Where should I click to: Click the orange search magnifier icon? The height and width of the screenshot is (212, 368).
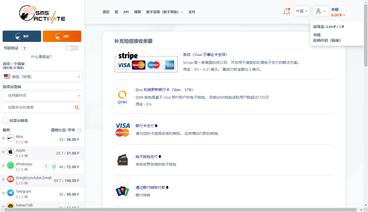(77, 107)
